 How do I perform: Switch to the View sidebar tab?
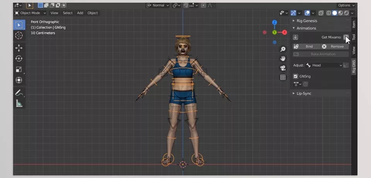[354, 50]
